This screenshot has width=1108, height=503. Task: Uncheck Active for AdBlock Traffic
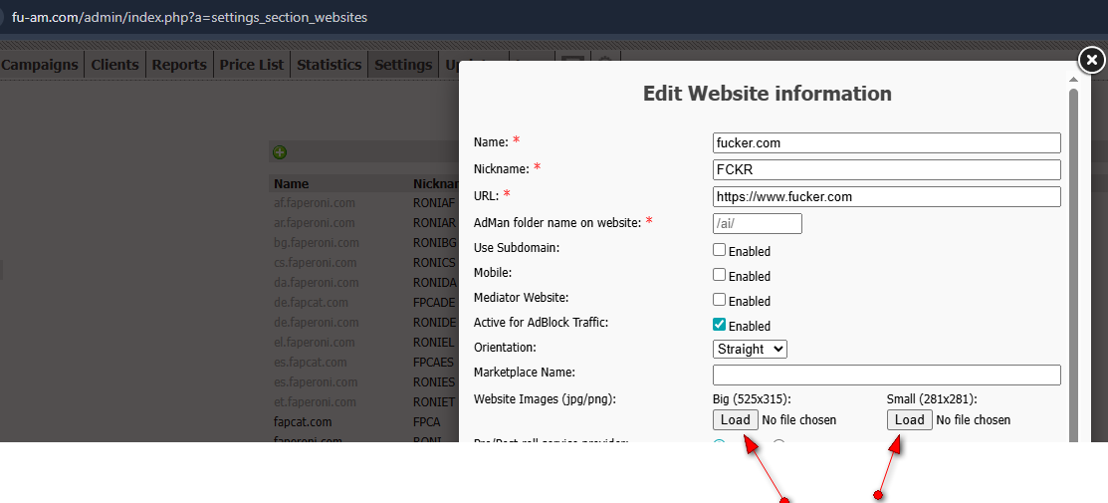(x=720, y=325)
